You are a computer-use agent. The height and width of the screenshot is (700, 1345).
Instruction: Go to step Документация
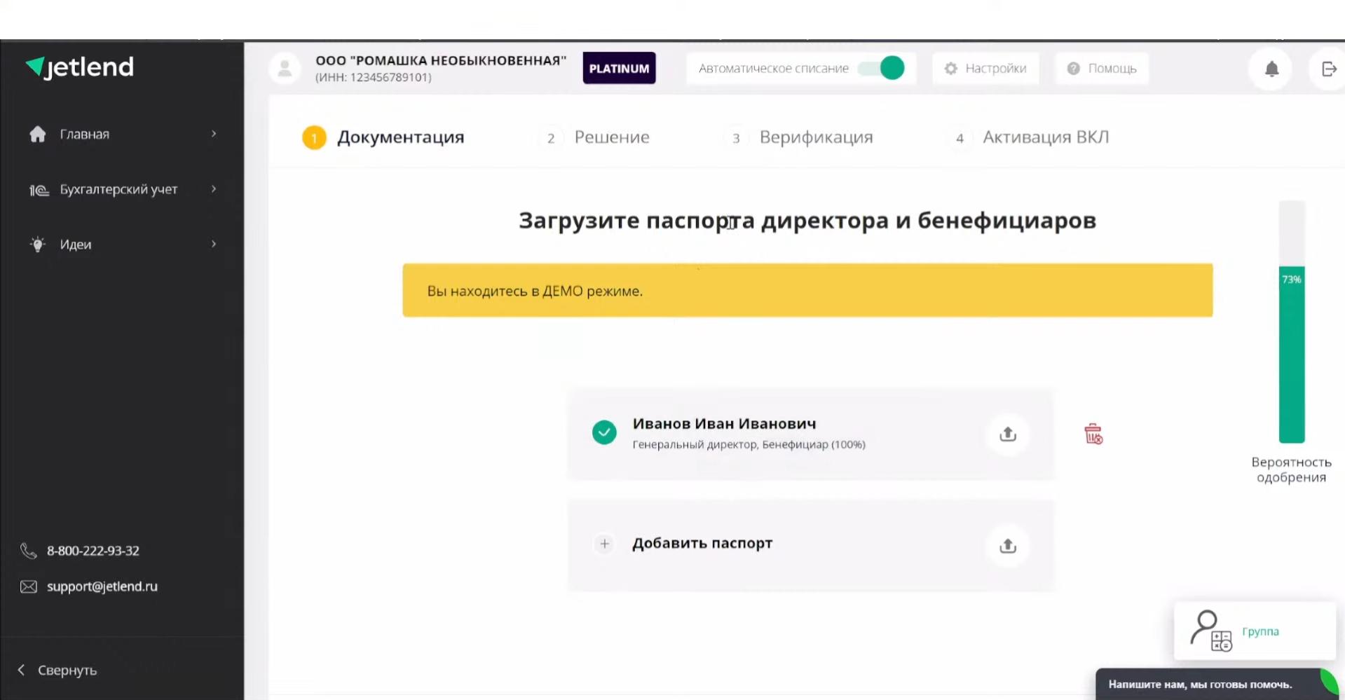tap(383, 137)
